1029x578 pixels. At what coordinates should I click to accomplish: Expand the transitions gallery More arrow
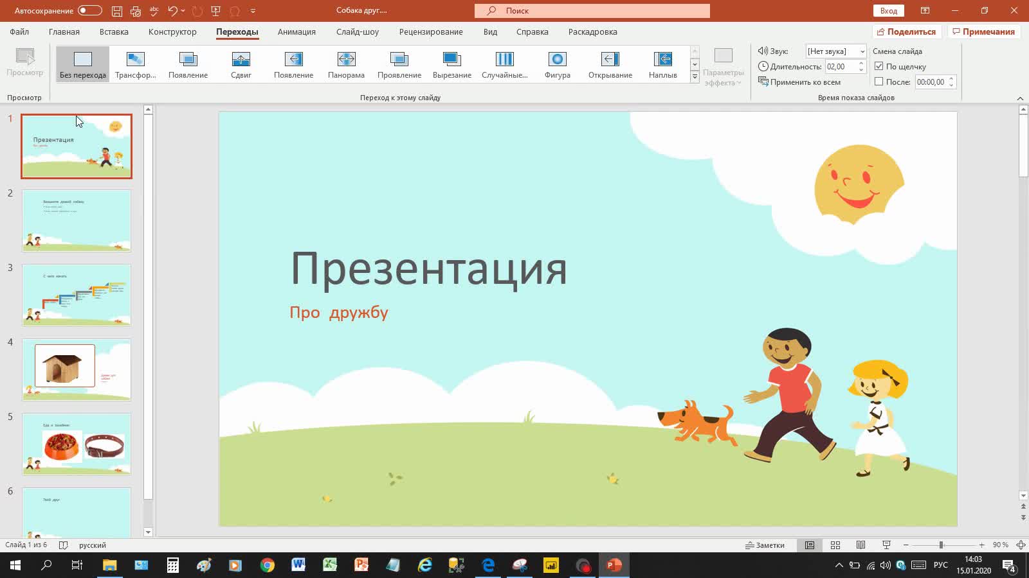pos(695,76)
